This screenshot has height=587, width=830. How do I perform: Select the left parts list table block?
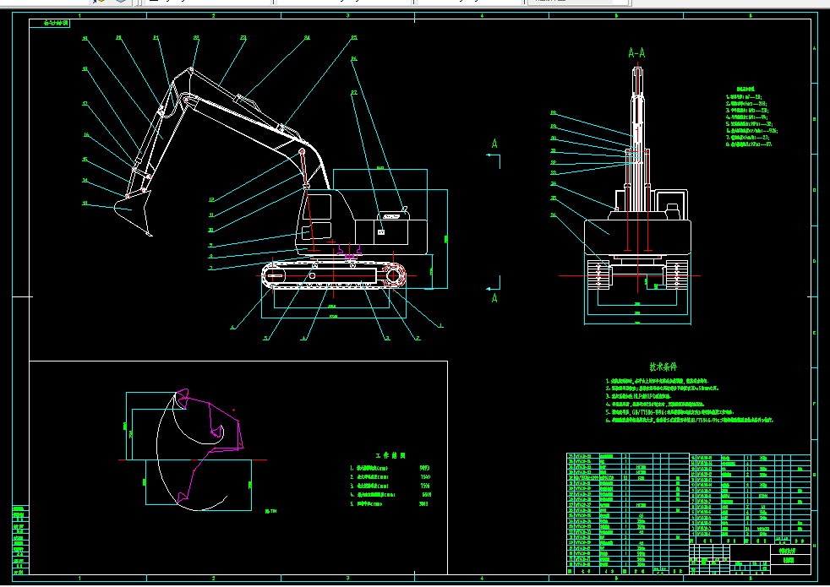[628, 514]
